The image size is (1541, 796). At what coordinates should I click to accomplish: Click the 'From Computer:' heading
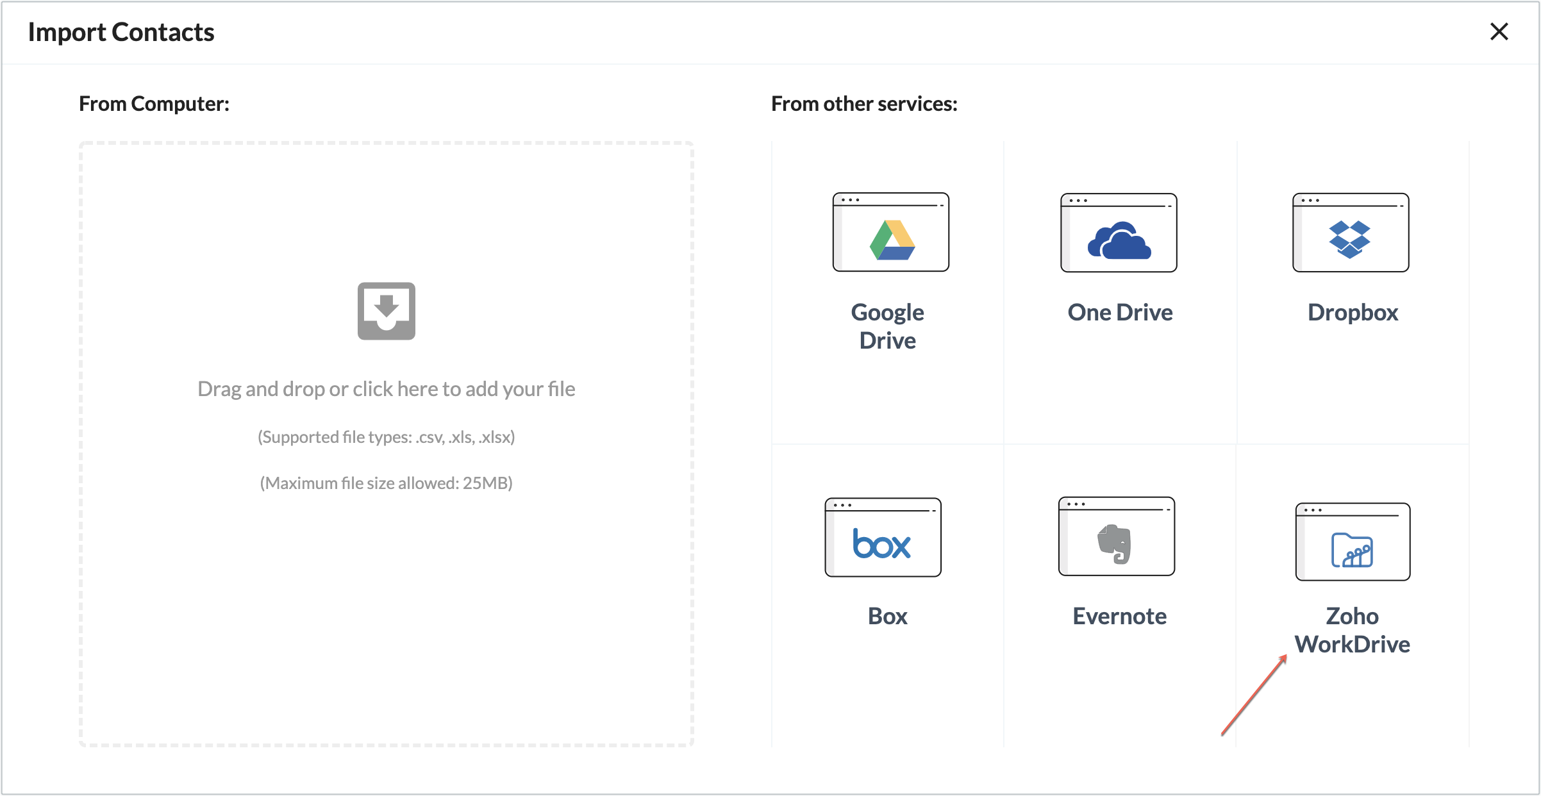click(x=154, y=104)
